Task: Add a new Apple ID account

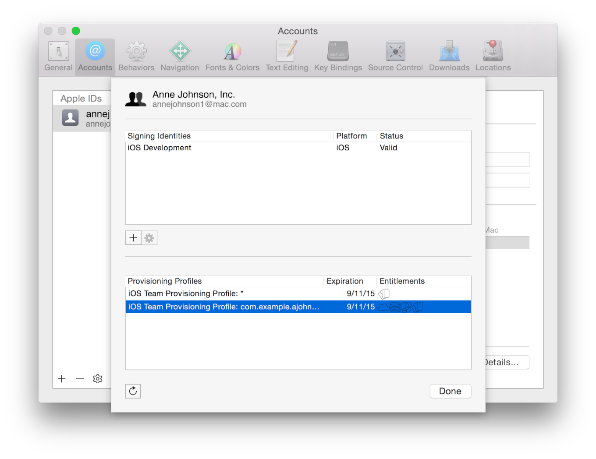Action: 61,378
